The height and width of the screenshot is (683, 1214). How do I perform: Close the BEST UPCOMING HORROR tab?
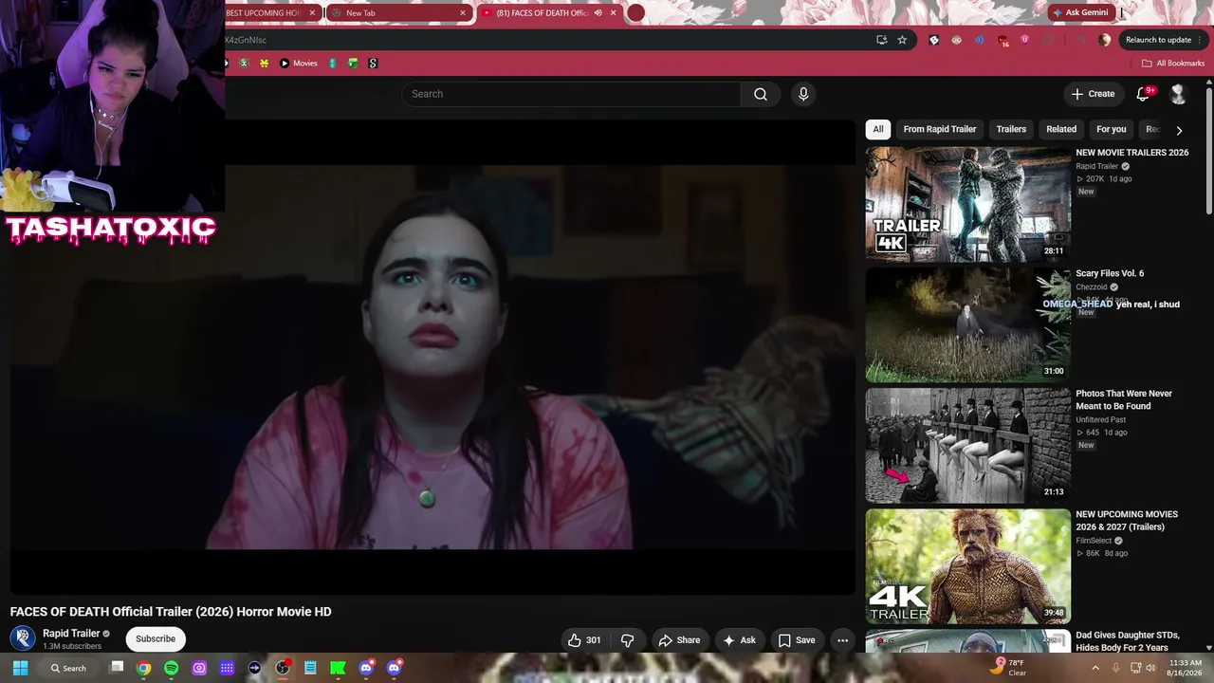(312, 13)
